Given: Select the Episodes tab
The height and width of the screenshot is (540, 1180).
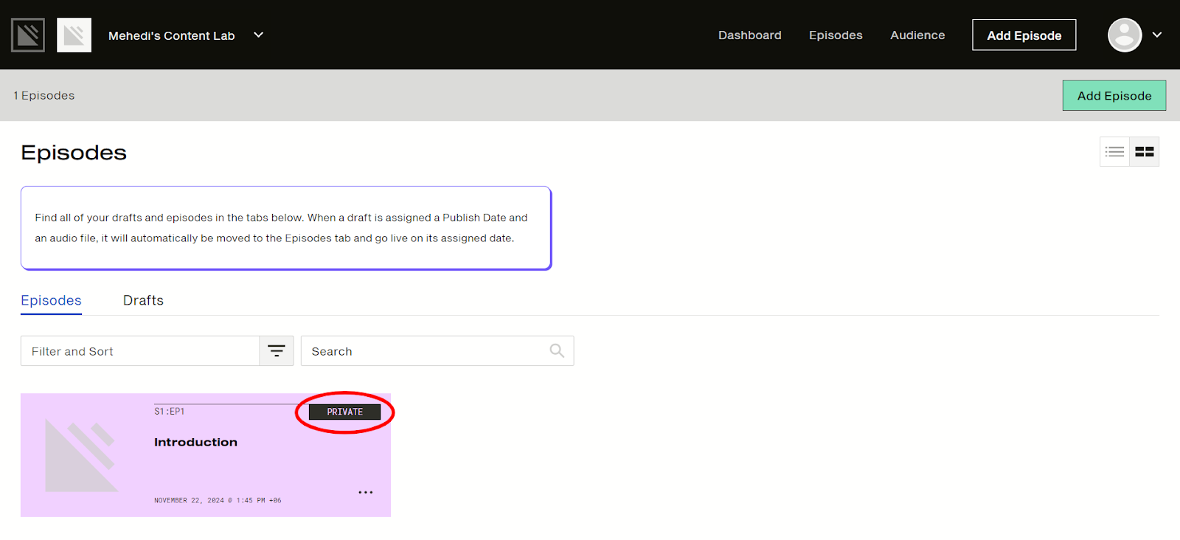Looking at the screenshot, I should [51, 300].
